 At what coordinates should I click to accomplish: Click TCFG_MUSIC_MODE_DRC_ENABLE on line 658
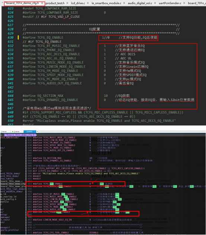click(60, 197)
